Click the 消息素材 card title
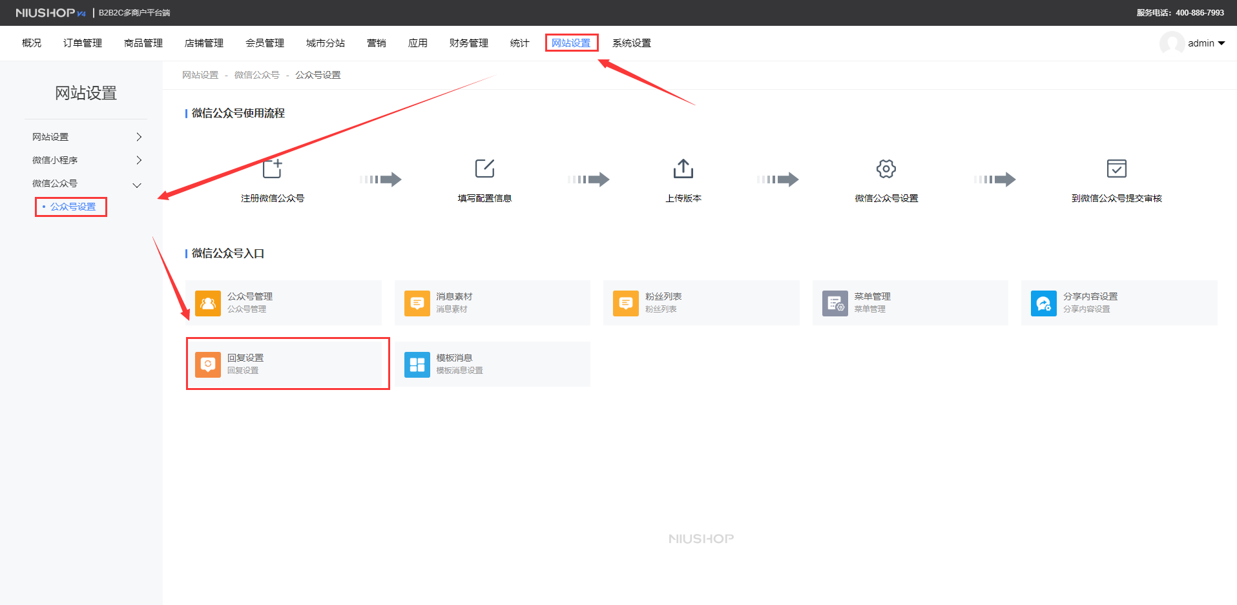 point(454,296)
